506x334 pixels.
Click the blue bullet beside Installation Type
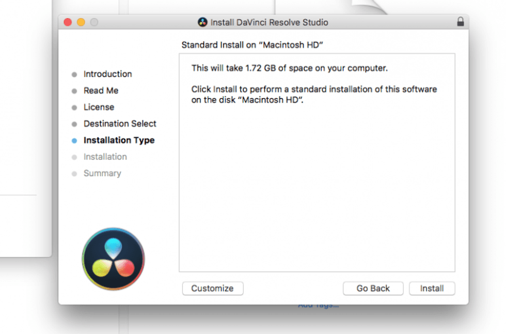point(74,141)
